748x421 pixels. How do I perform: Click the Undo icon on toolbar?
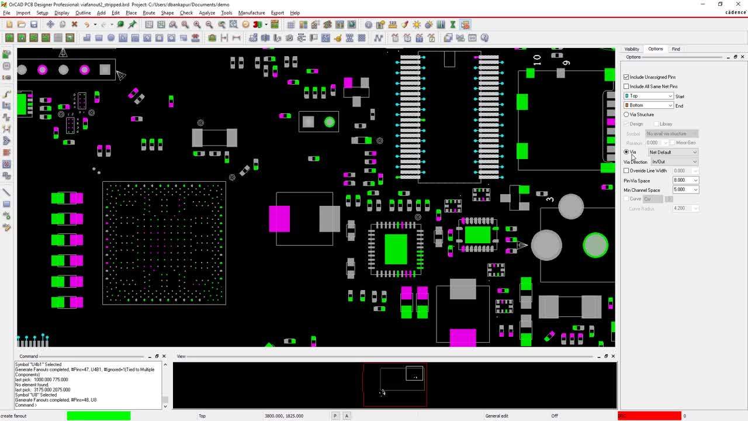click(x=87, y=24)
